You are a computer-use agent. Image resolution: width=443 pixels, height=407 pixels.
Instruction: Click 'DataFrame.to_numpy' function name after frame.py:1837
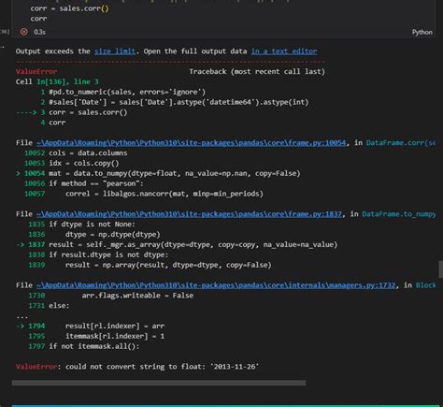(x=399, y=214)
